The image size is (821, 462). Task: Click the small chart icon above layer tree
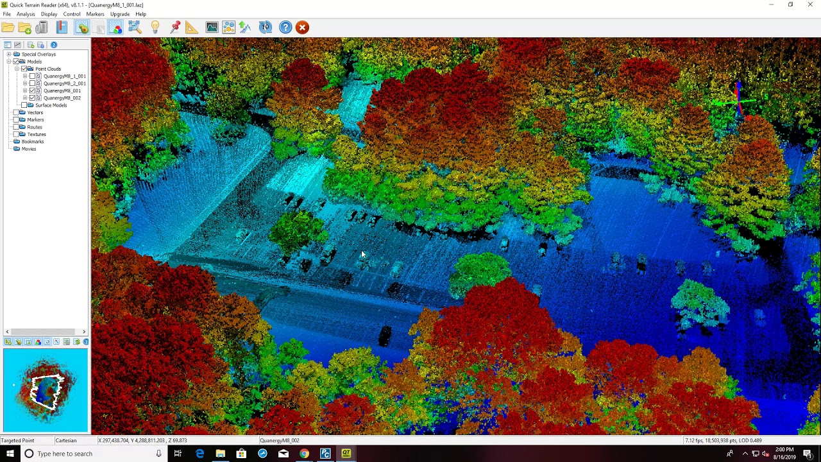coord(18,45)
